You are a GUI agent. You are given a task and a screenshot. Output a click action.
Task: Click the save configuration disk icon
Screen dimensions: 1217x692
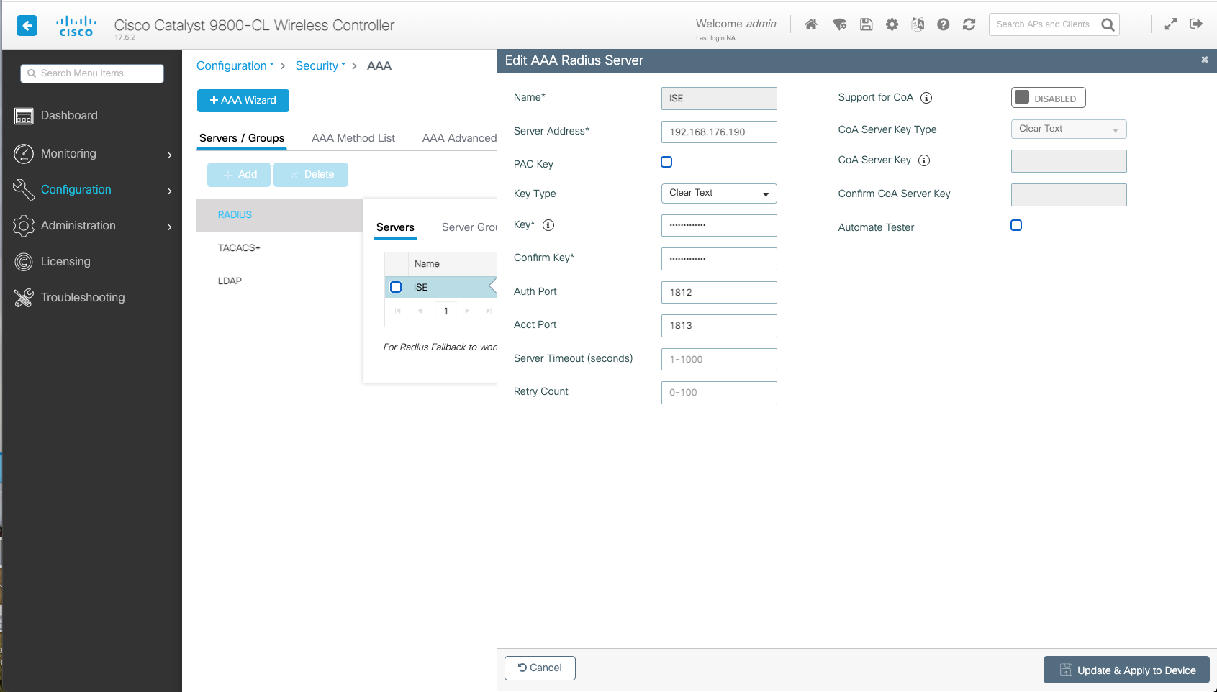[x=867, y=24]
